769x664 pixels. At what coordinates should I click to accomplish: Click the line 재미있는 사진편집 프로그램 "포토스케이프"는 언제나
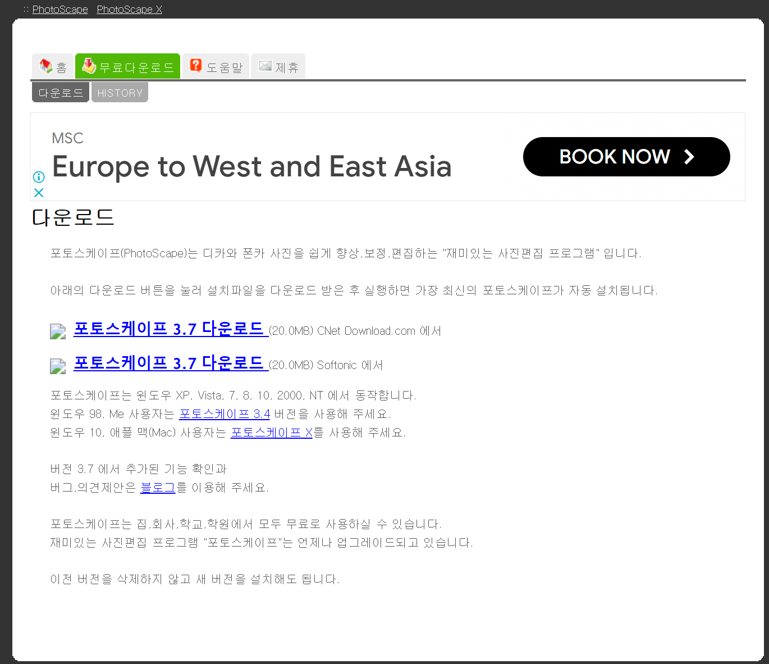(262, 543)
